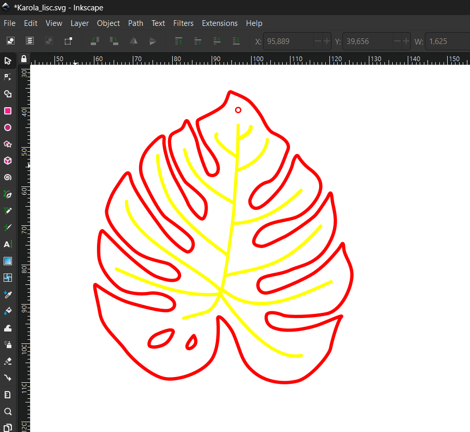Select the Paint Bucket fill tool
Image resolution: width=470 pixels, height=432 pixels.
(8, 311)
